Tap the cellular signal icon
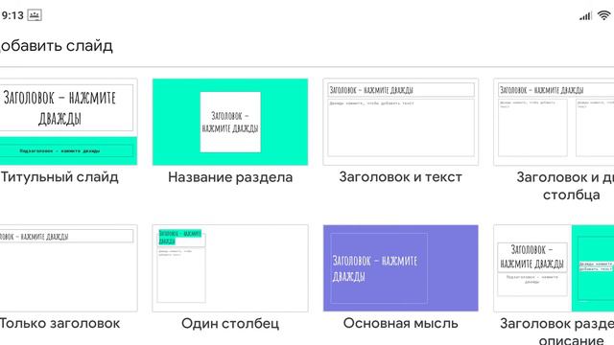614x345 pixels. point(585,15)
